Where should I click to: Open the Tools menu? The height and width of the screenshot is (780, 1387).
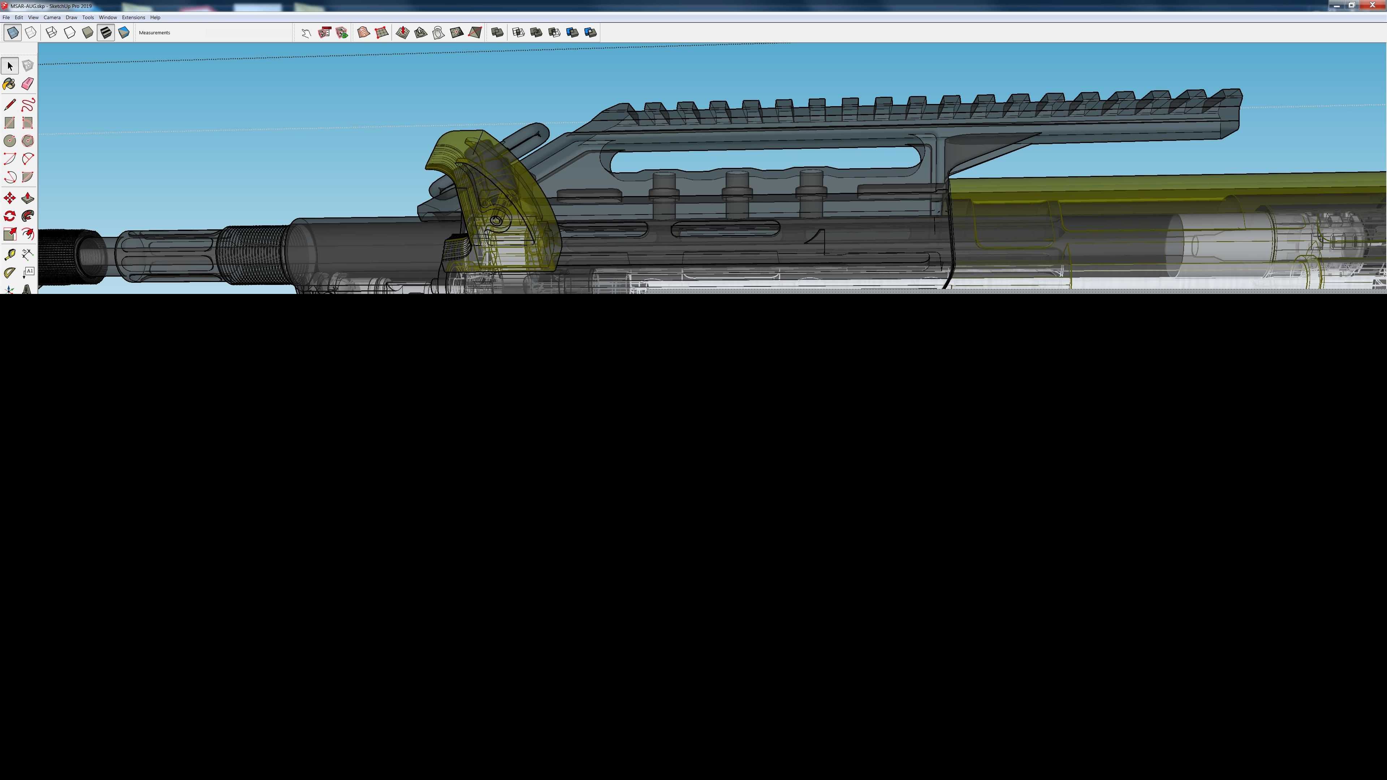pos(88,17)
